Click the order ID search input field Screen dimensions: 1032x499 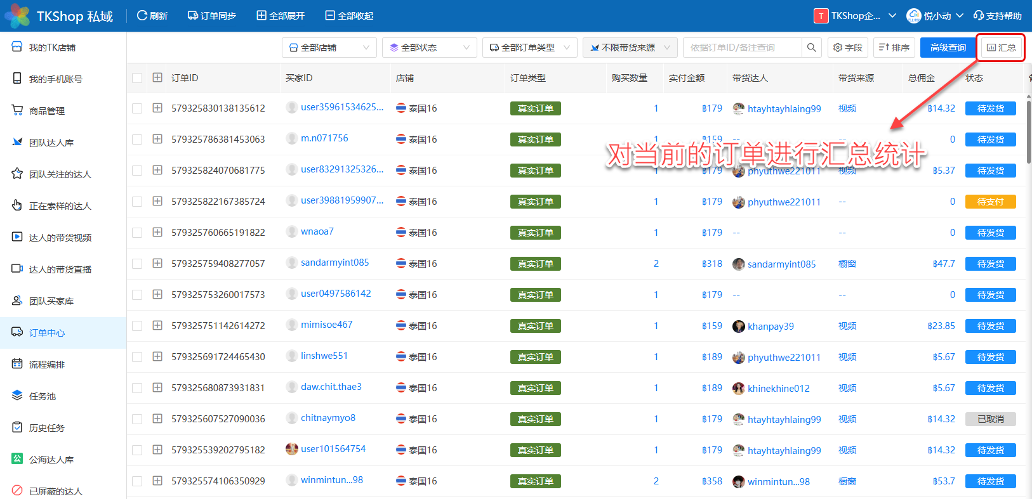pyautogui.click(x=741, y=48)
